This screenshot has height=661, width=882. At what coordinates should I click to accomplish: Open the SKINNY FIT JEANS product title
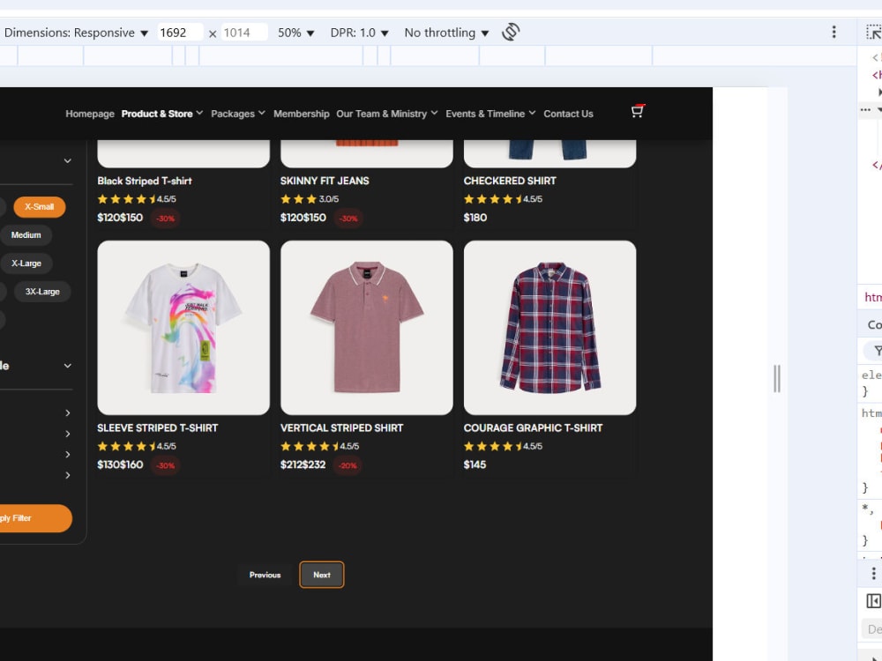[x=325, y=181]
